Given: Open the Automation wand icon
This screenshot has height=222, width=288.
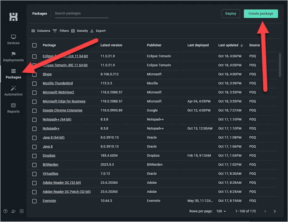Looking at the screenshot, I should pyautogui.click(x=14, y=88).
